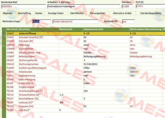
Task: Click the Artikelbez. field Wechselstrom-Hubmagnet
Action: click(x=84, y=6)
